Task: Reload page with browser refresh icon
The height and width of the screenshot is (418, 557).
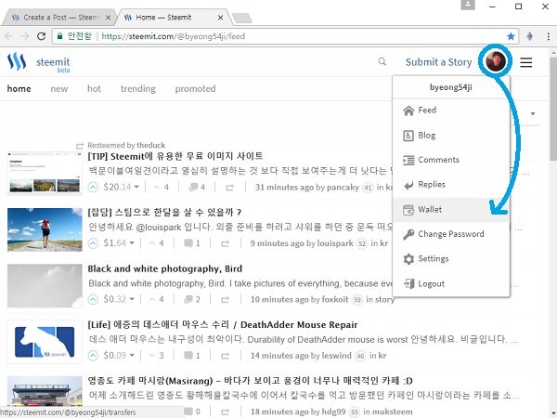Action: tap(41, 36)
